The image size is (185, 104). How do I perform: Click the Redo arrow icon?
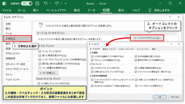click(x=57, y=3)
